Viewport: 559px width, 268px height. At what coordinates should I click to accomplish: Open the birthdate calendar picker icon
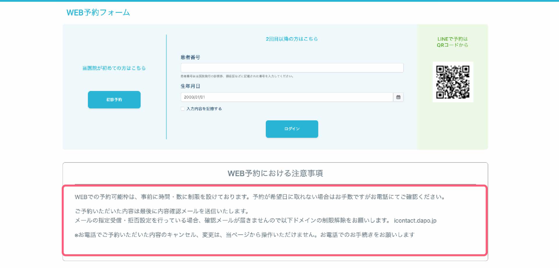(398, 97)
